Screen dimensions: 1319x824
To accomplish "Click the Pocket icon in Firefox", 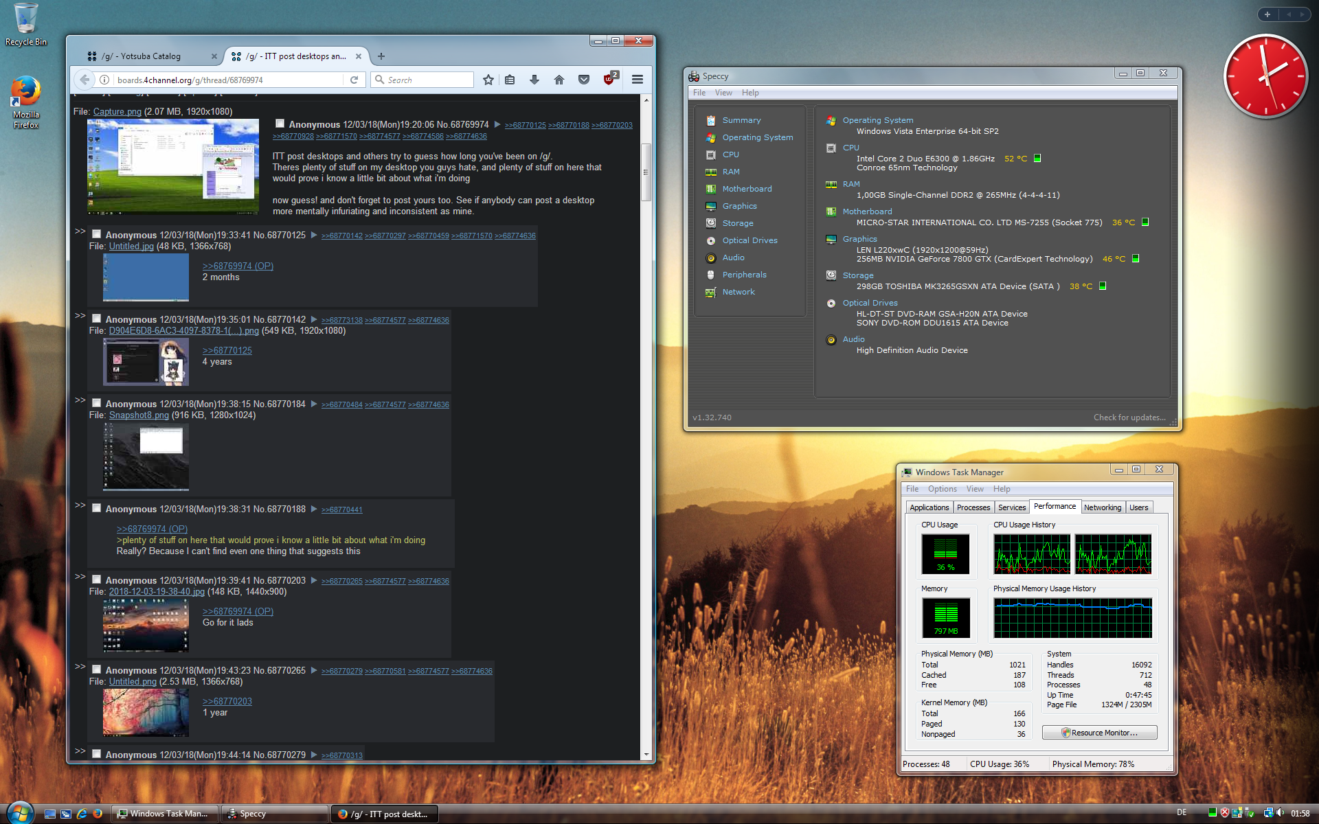I will pos(584,80).
